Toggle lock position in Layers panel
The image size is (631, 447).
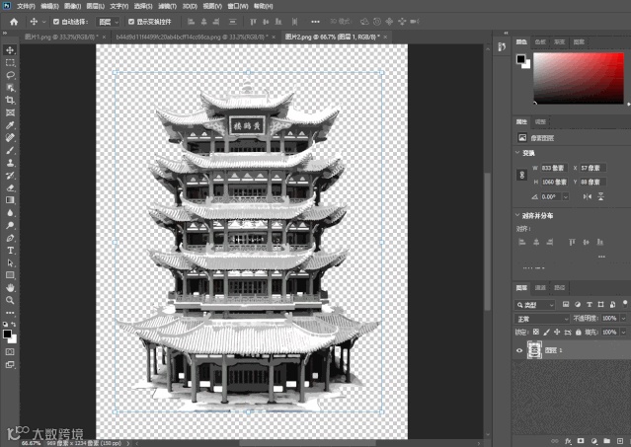coord(557,332)
